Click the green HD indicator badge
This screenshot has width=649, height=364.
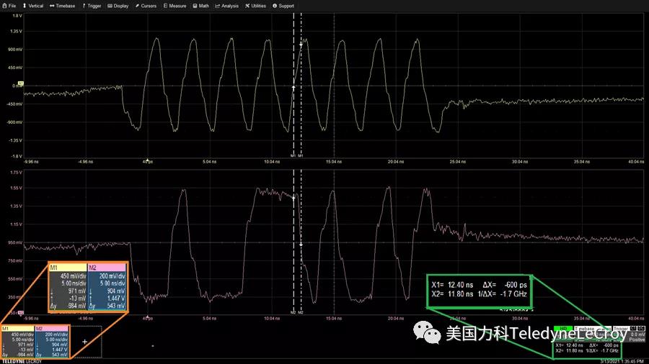tap(563, 328)
